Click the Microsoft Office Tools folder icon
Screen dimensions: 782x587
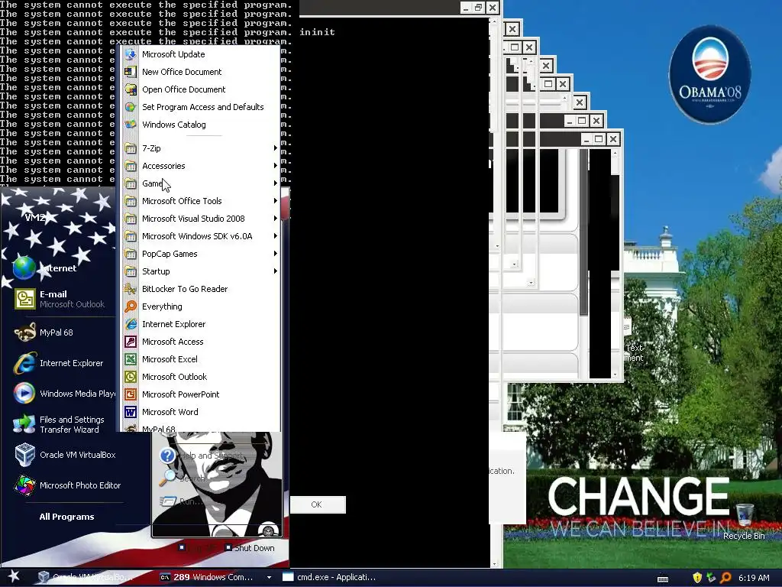pos(131,201)
